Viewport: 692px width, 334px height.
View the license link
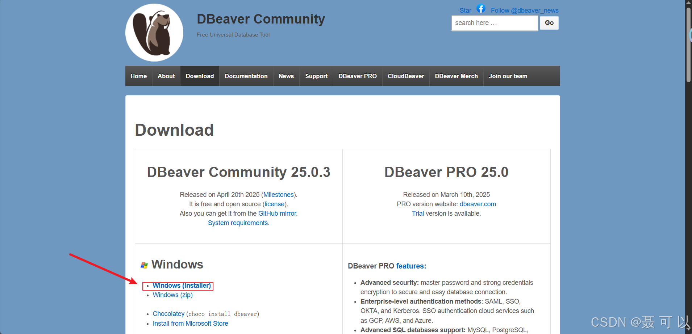coord(274,204)
